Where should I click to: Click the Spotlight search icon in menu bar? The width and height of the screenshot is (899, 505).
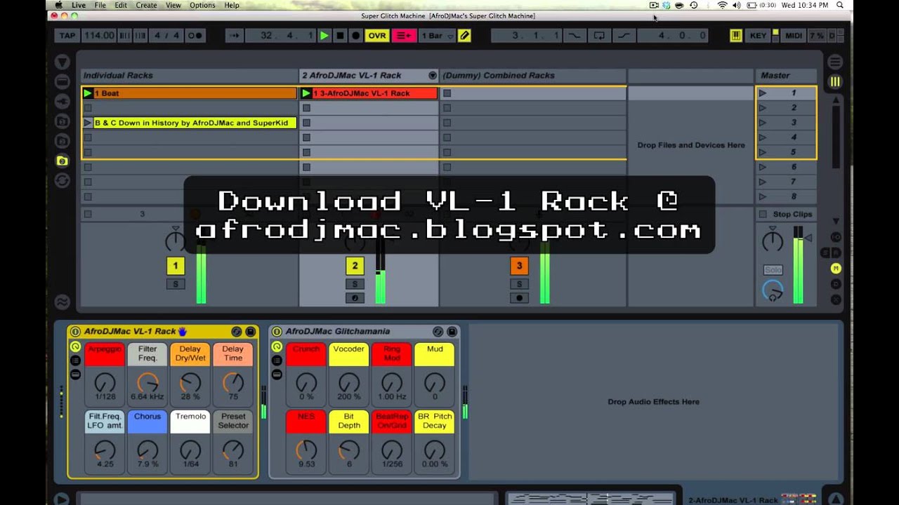840,5
